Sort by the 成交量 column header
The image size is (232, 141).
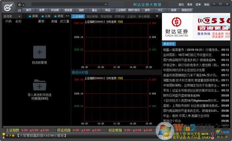pyautogui.click(x=65, y=21)
